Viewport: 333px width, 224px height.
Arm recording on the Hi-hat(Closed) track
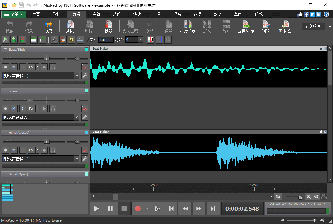tap(5, 150)
